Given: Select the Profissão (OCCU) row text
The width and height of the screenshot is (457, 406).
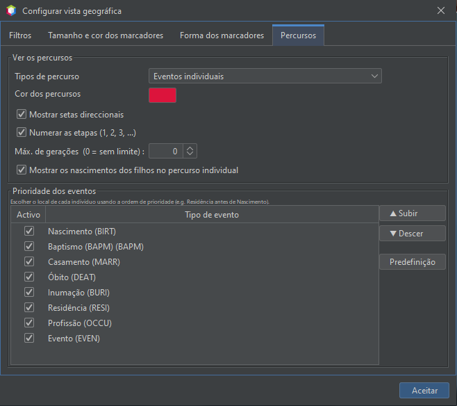Looking at the screenshot, I should [80, 323].
